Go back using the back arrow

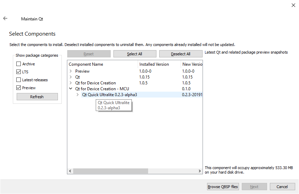5,18
